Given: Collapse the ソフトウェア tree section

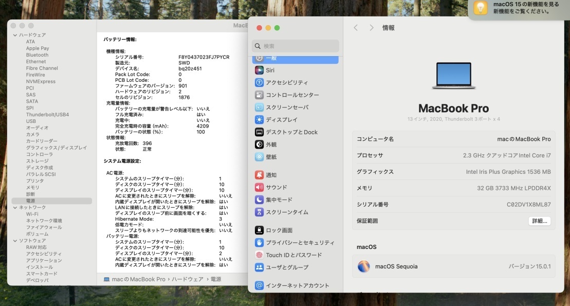Looking at the screenshot, I should click(x=15, y=241).
